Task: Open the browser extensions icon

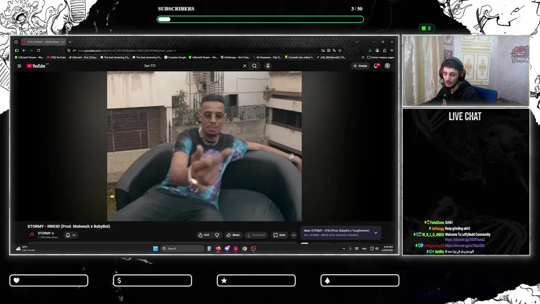Action: tap(384, 51)
